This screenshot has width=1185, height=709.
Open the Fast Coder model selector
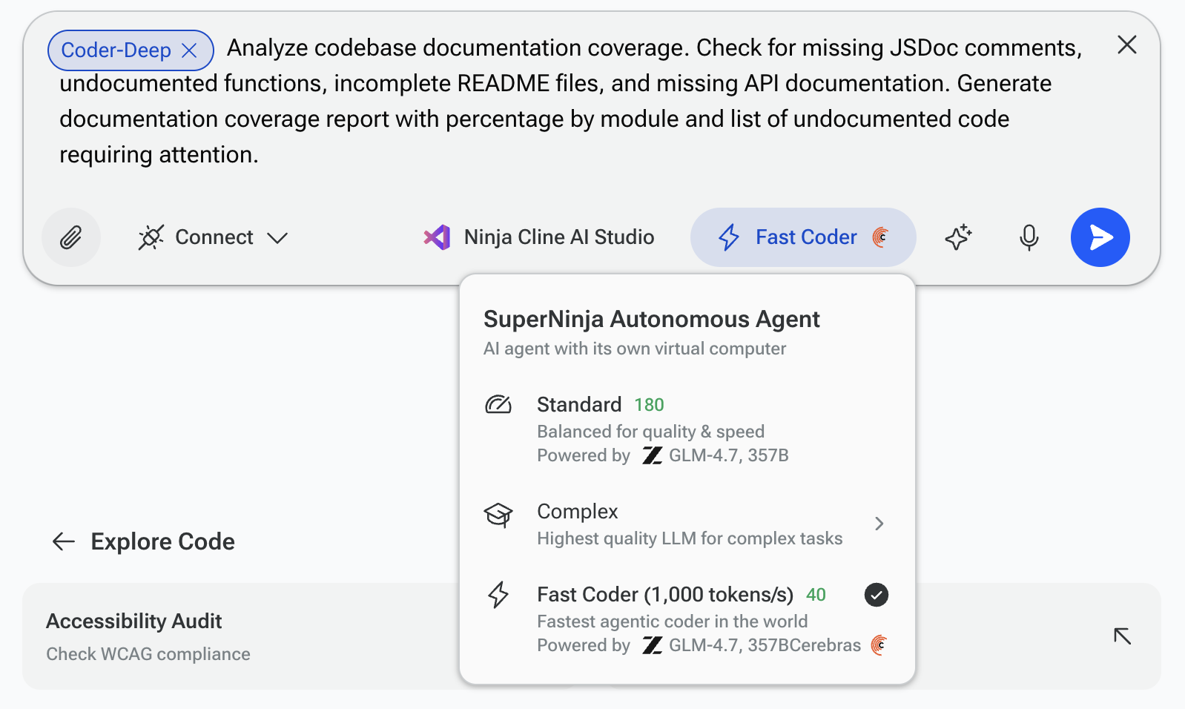[x=803, y=237]
